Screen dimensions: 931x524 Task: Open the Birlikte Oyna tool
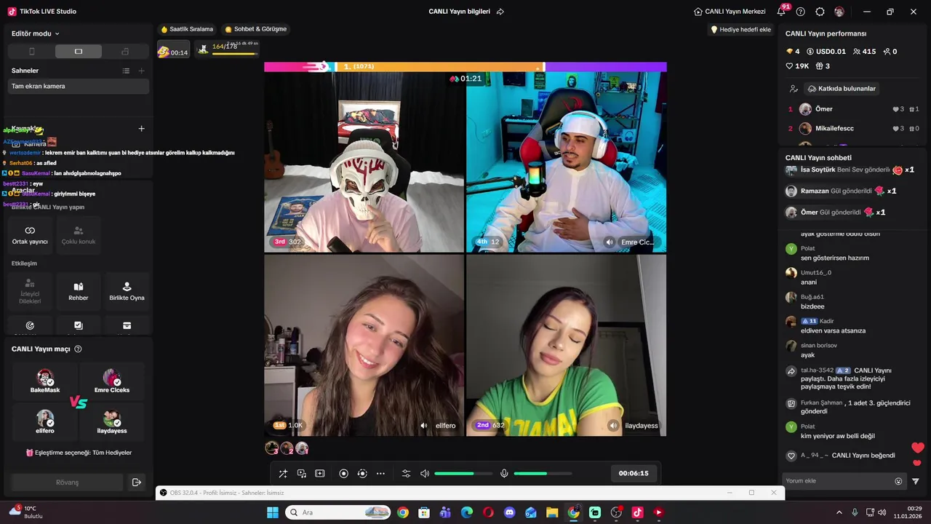[x=127, y=292]
